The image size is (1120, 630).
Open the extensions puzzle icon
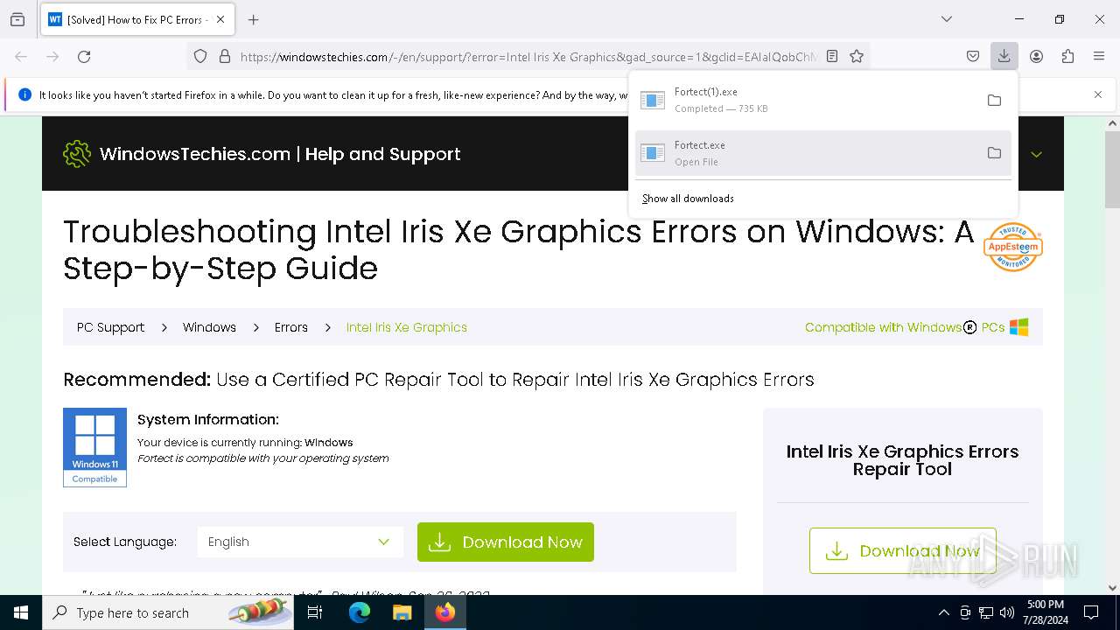click(x=1067, y=57)
